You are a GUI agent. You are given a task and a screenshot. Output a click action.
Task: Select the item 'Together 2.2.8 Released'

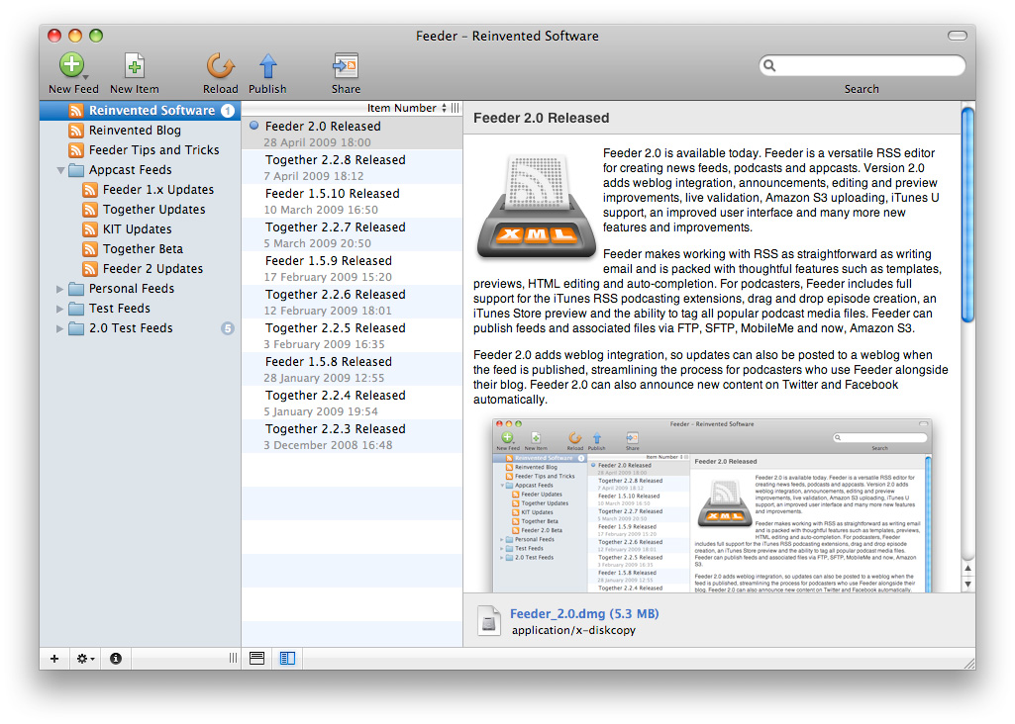tap(353, 167)
